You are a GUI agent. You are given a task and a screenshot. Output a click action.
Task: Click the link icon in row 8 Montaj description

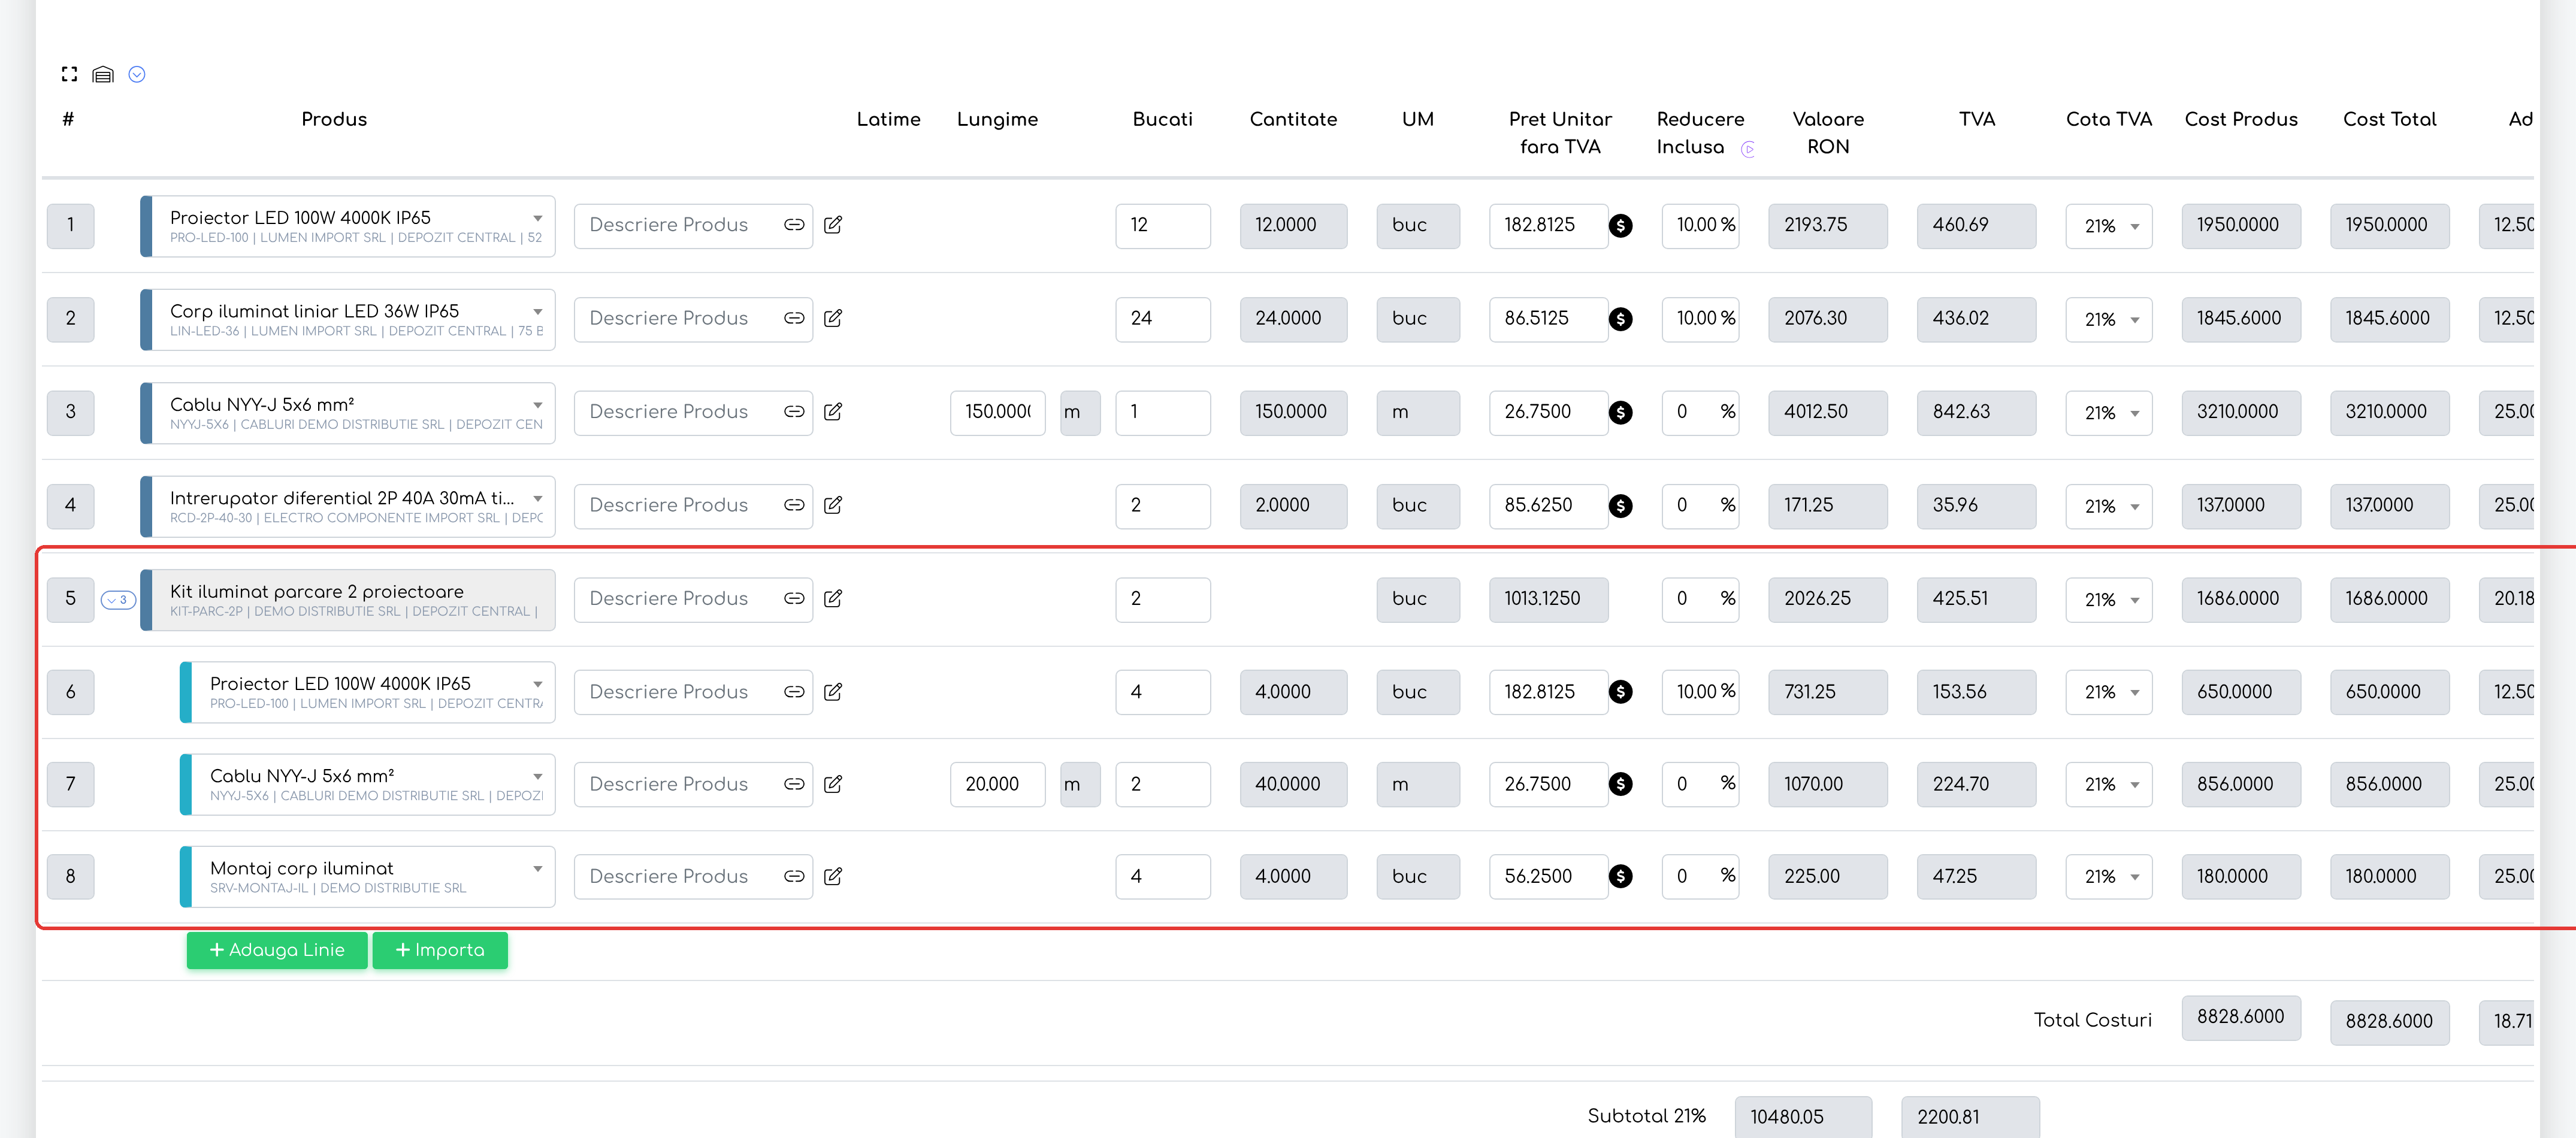[794, 876]
